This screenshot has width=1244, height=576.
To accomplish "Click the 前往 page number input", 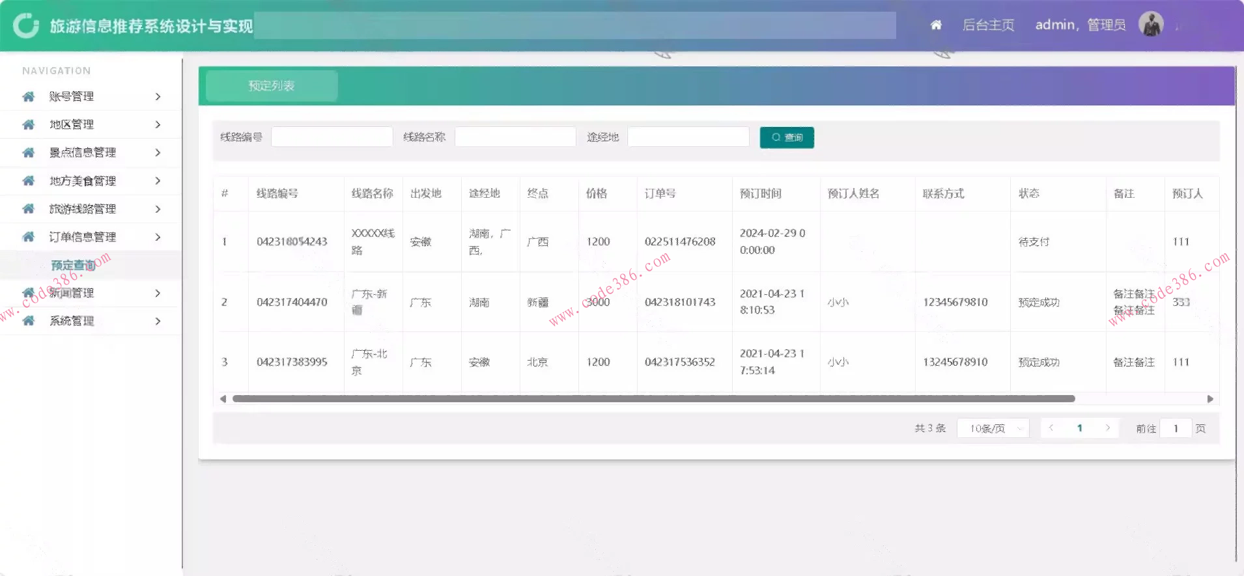I will [x=1176, y=428].
